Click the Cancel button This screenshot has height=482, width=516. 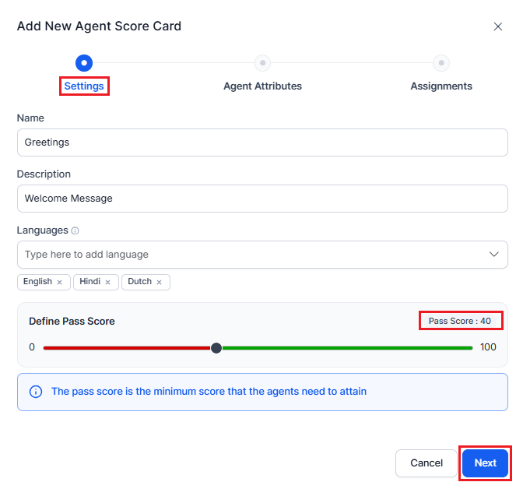(426, 463)
